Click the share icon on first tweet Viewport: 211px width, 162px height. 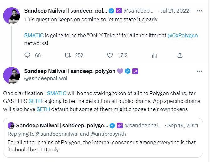pos(180,55)
